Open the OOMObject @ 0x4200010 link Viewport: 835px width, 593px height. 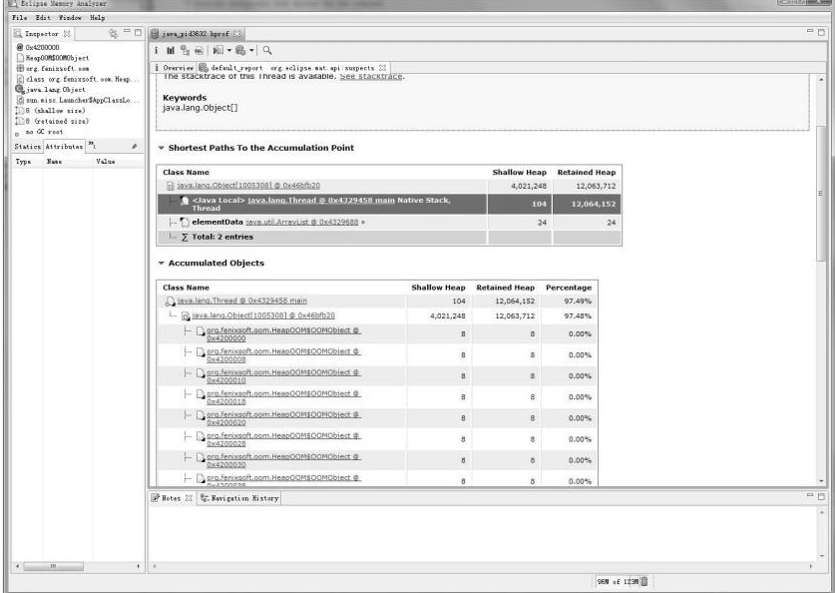tap(283, 376)
